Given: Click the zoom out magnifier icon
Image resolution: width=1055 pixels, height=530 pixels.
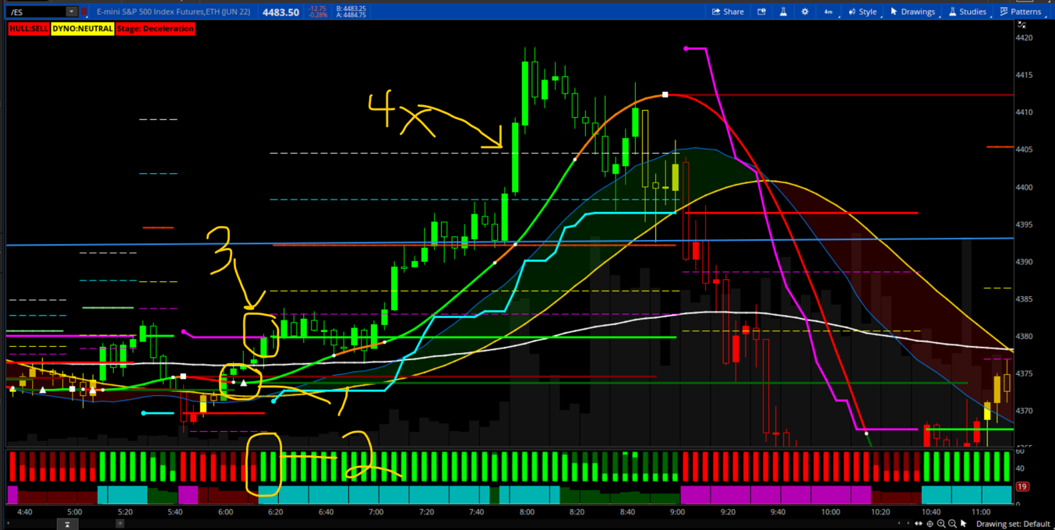Looking at the screenshot, I should tap(952, 524).
